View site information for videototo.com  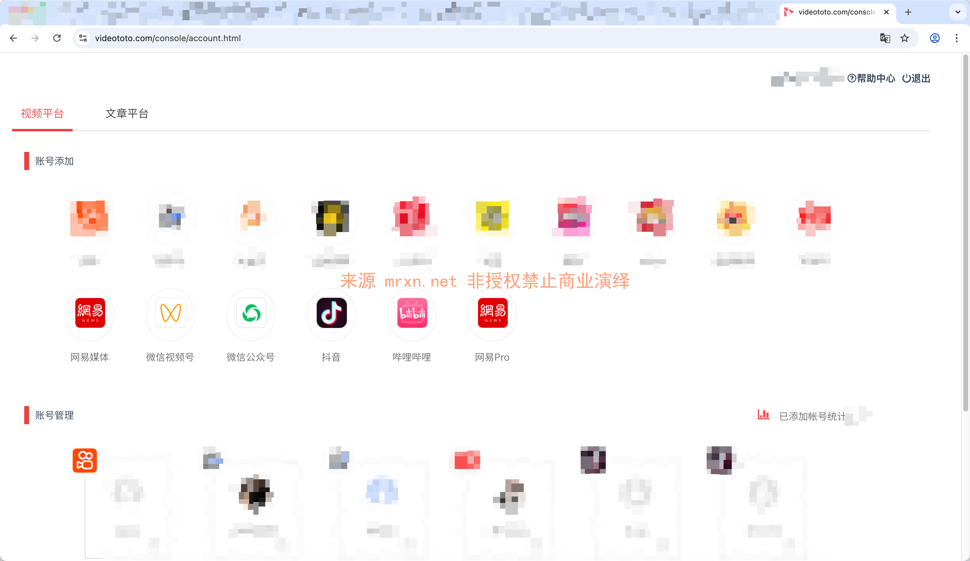click(x=83, y=38)
